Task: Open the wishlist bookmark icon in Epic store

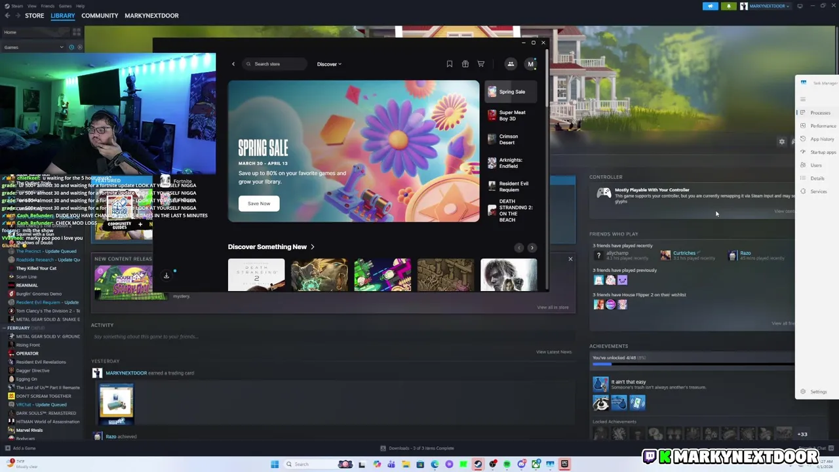Action: click(x=450, y=64)
